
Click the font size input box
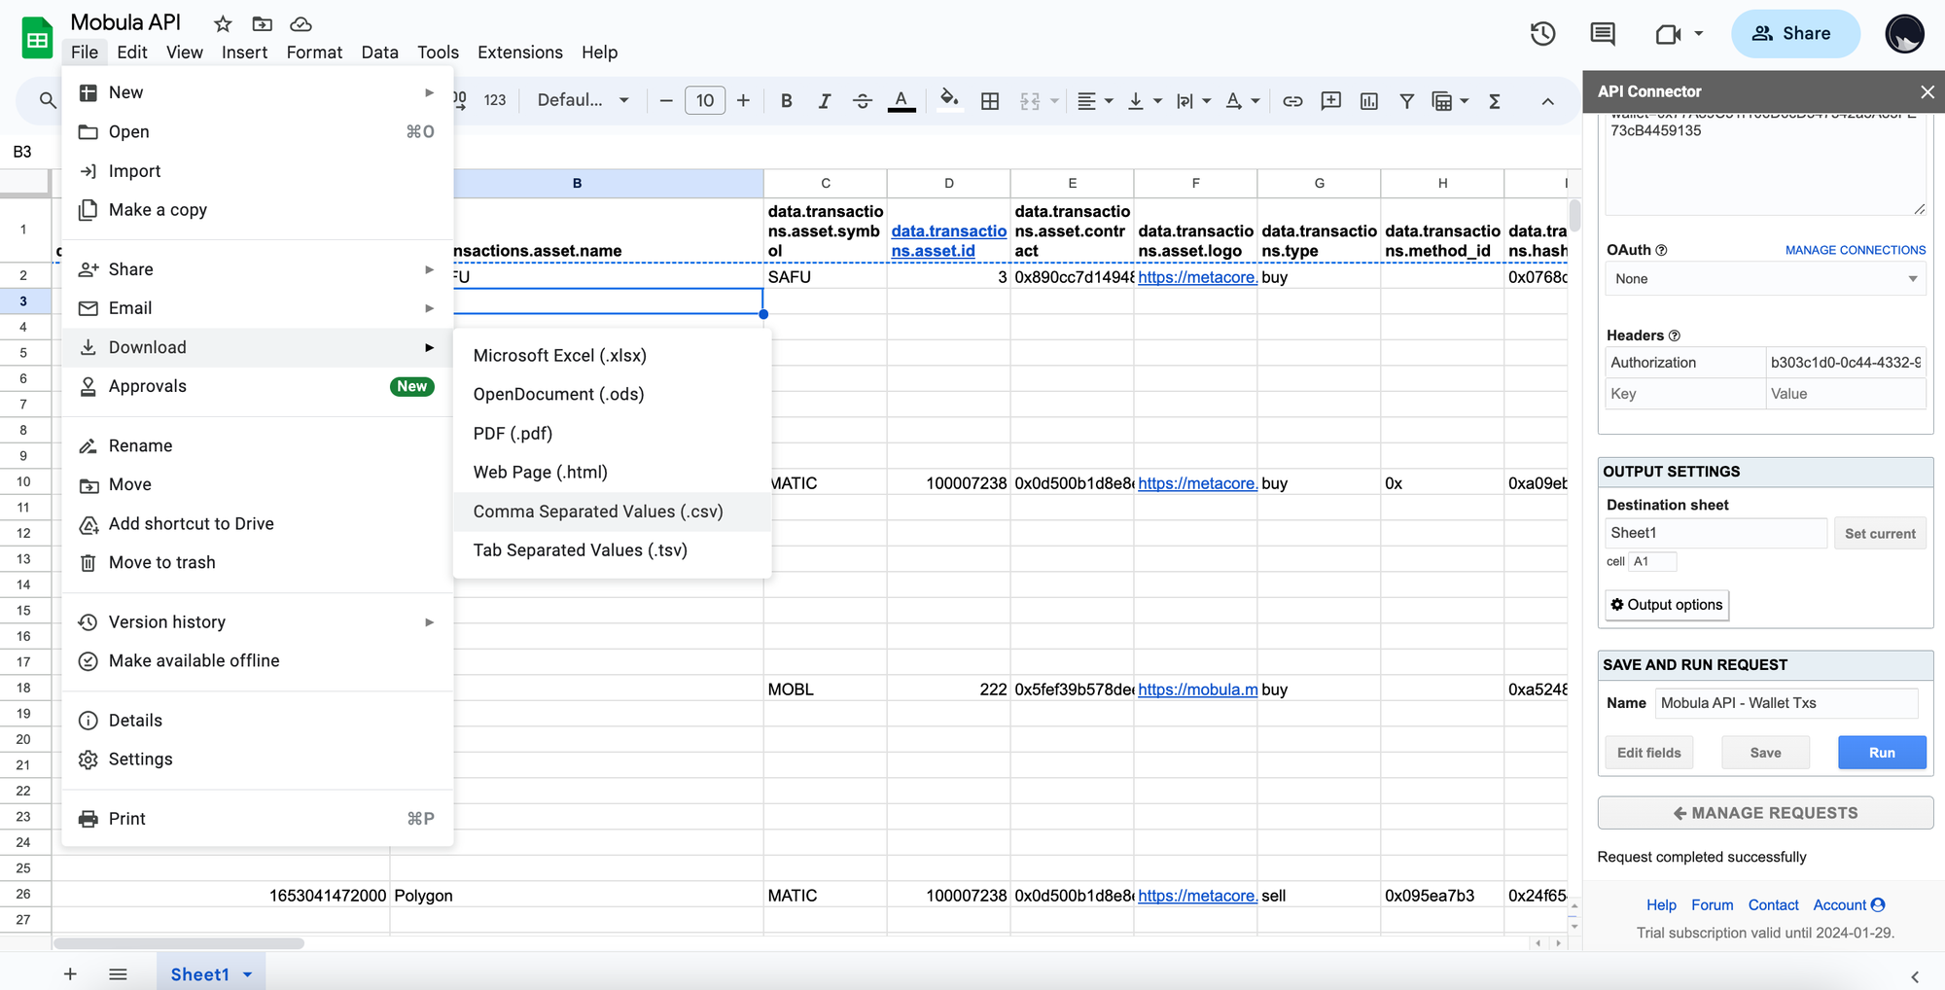[x=705, y=100]
